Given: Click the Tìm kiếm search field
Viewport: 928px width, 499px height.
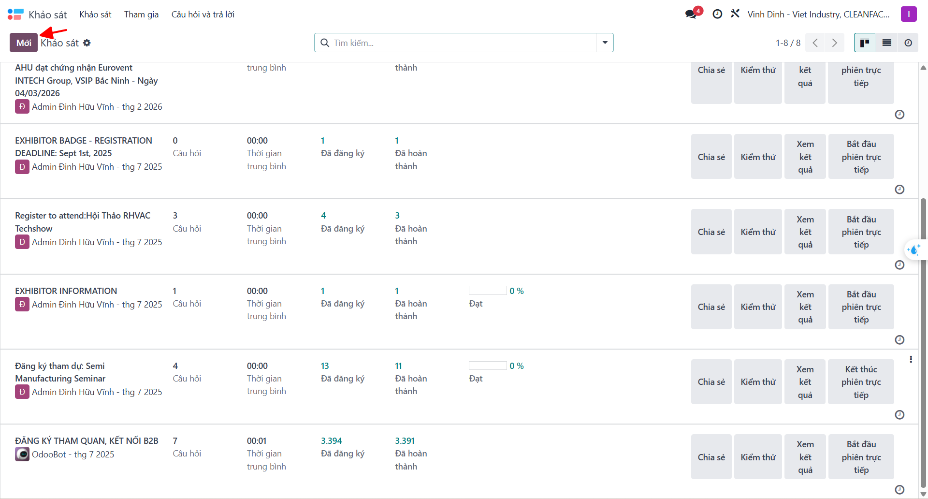Looking at the screenshot, I should [x=455, y=43].
